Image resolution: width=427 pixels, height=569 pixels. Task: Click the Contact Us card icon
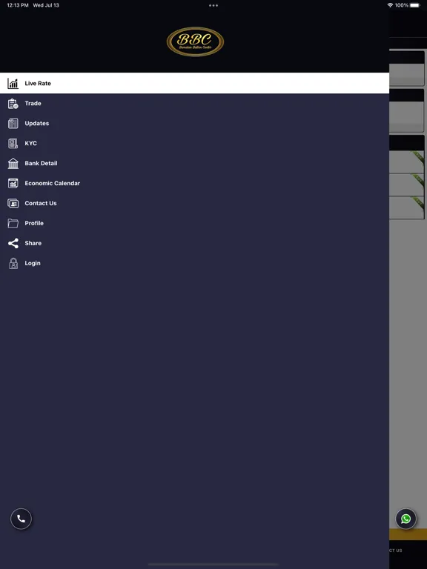(13, 203)
